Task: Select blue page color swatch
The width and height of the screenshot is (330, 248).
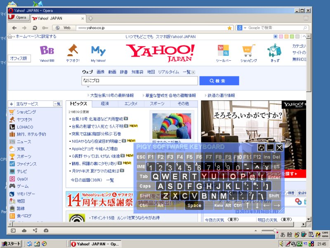Action: click(x=276, y=36)
